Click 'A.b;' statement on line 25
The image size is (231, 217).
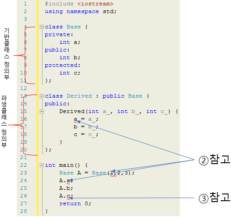66,188
